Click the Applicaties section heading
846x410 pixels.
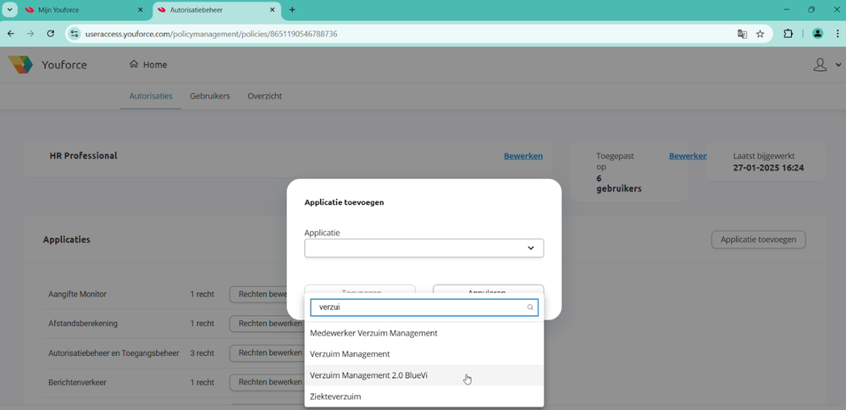[x=66, y=240]
